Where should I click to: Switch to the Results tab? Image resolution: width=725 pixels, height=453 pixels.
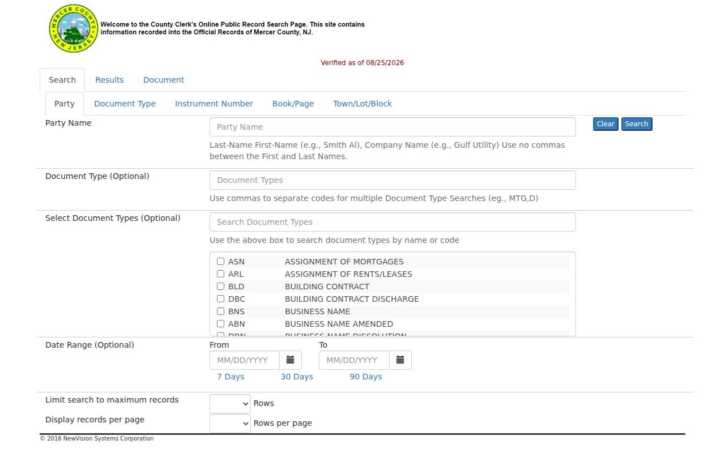[109, 80]
